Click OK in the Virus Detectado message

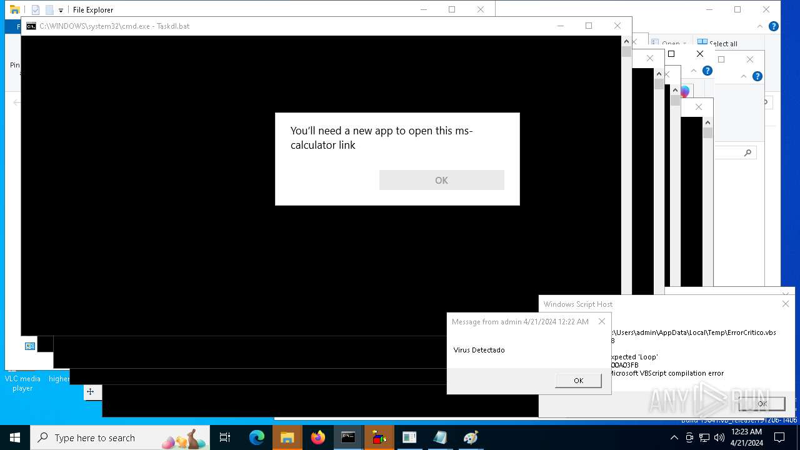[x=578, y=380]
